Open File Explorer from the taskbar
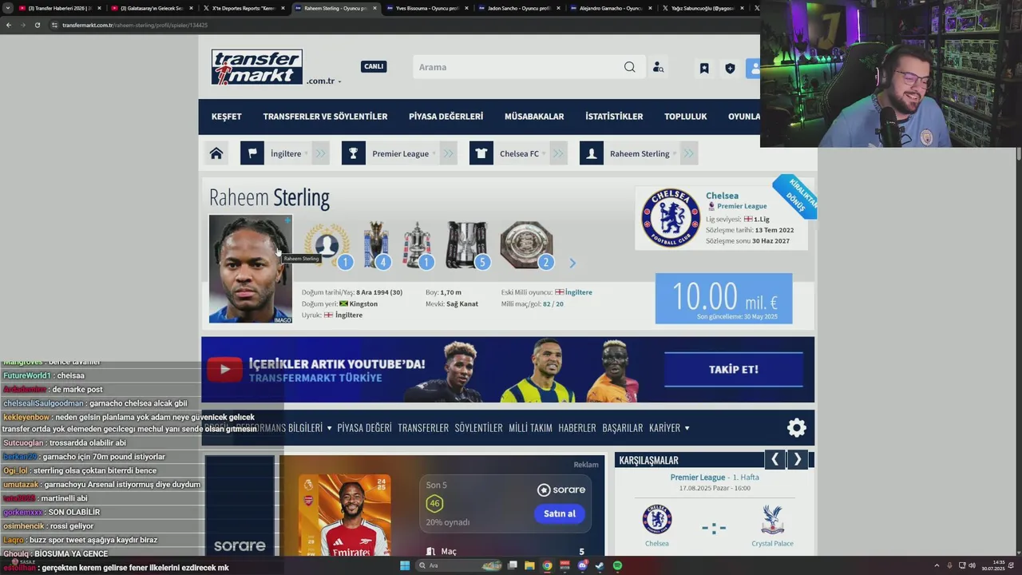Viewport: 1022px width, 575px height. point(529,565)
